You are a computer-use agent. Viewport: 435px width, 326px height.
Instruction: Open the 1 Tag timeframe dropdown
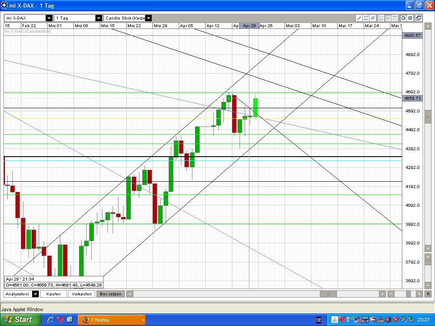click(x=99, y=18)
